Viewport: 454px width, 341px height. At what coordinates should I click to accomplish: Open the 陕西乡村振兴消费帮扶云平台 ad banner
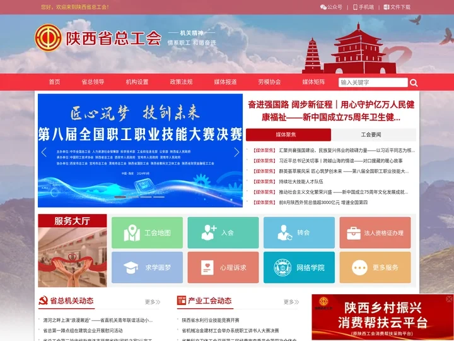pyautogui.click(x=382, y=317)
